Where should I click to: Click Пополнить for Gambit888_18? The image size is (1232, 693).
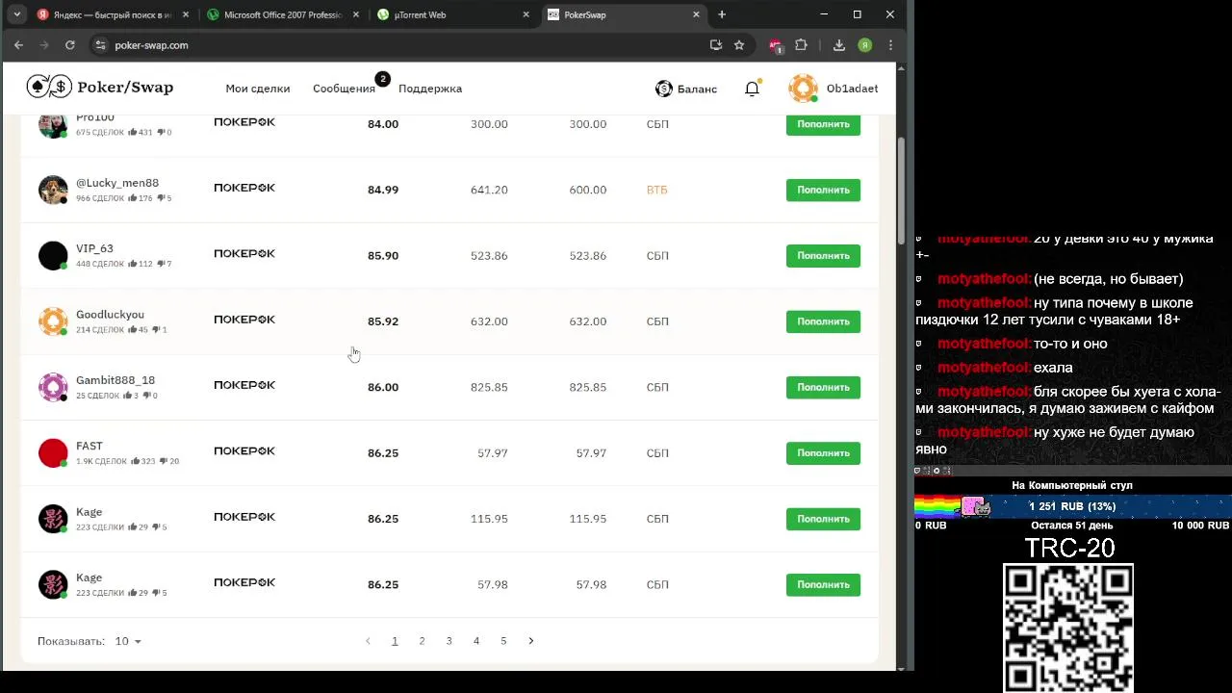click(x=823, y=387)
